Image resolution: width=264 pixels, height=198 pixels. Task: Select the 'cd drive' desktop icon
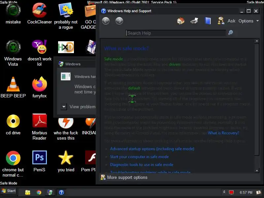tap(13, 124)
